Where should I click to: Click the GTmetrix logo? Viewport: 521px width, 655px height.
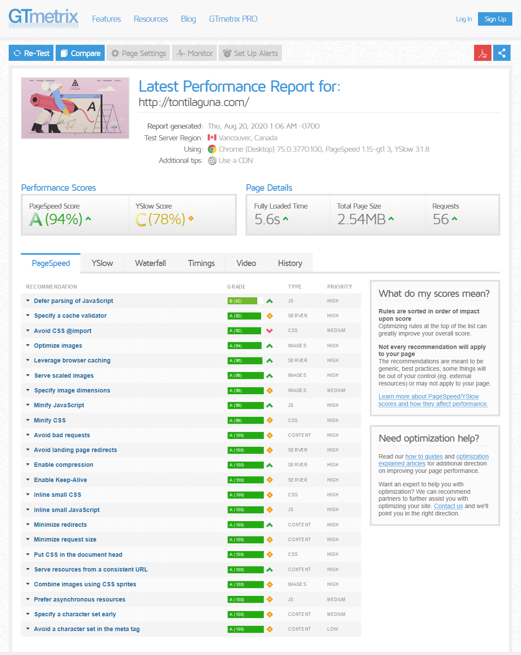coord(43,18)
